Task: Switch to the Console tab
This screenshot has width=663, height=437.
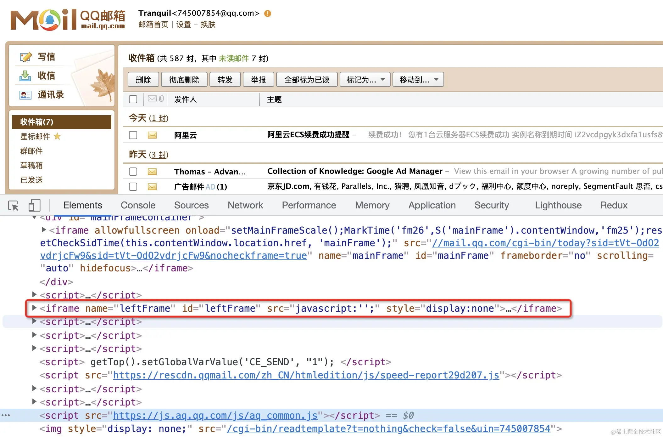Action: point(138,205)
